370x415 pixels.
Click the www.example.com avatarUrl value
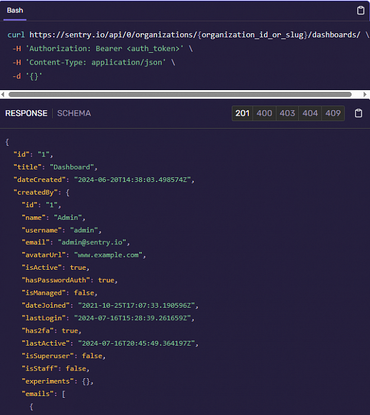110,255
